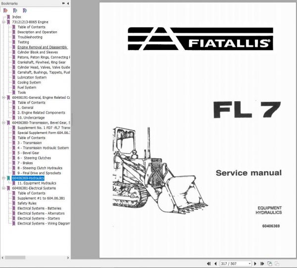Viewport: 297px width, 268px height.
Task: Open the 3 - Transmission bookmark
Action: 30,143
